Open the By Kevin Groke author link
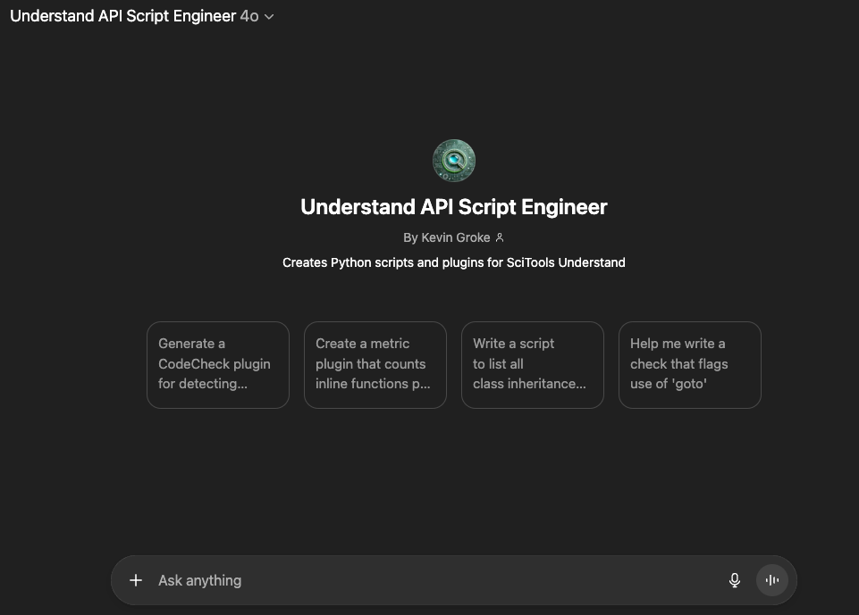Screen dimensions: 859x615 [x=447, y=237]
